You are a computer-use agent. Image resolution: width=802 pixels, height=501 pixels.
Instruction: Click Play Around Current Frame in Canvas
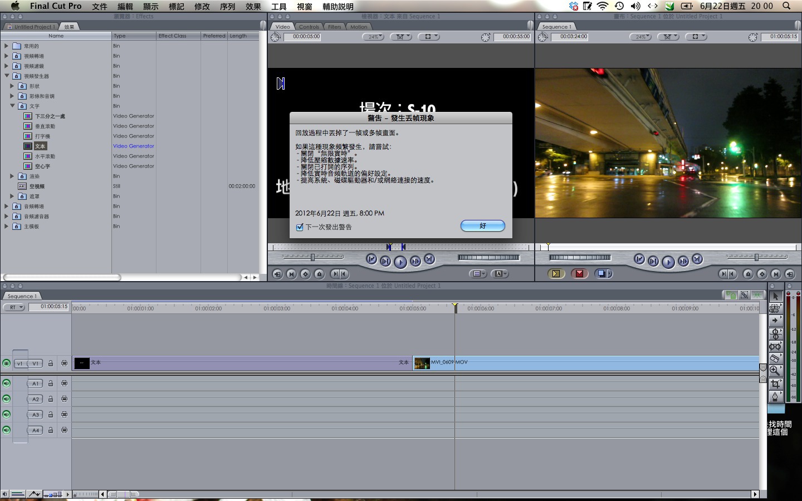tap(683, 261)
